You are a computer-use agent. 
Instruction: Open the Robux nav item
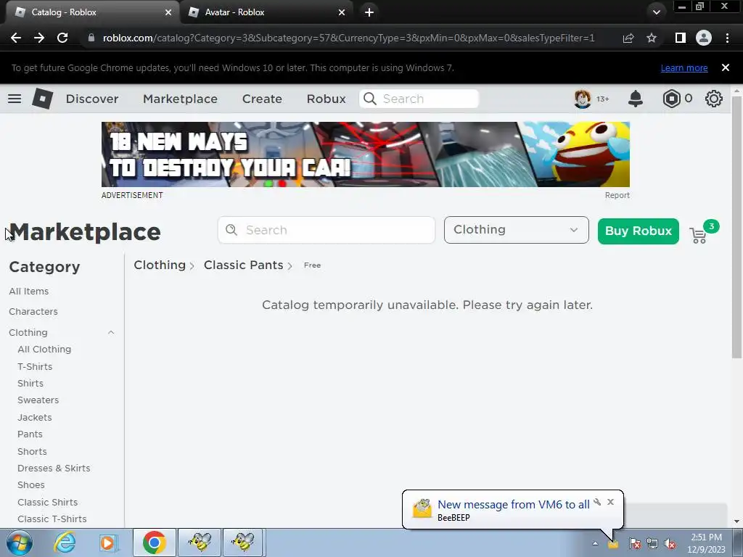pyautogui.click(x=326, y=99)
